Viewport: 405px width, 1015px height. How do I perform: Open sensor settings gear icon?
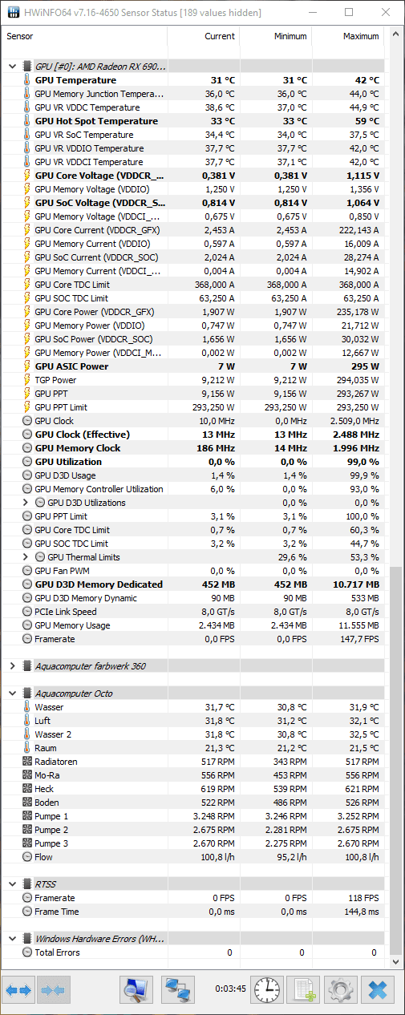click(x=341, y=990)
